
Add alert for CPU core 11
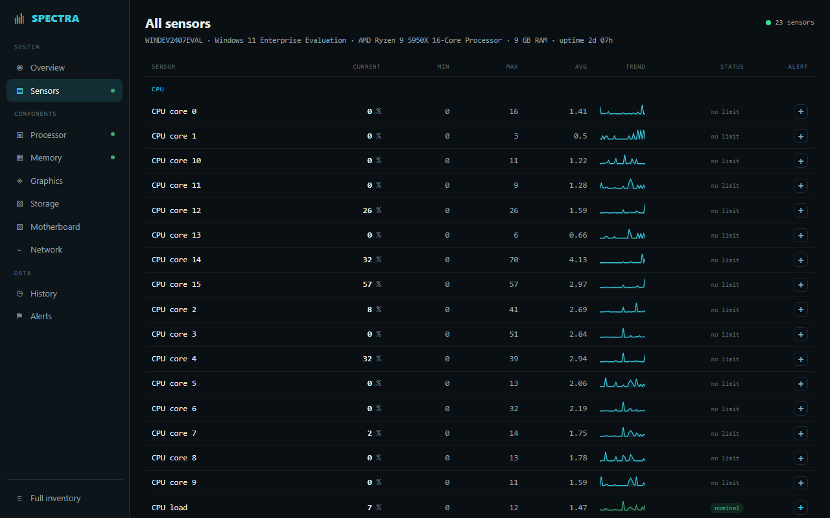point(801,185)
